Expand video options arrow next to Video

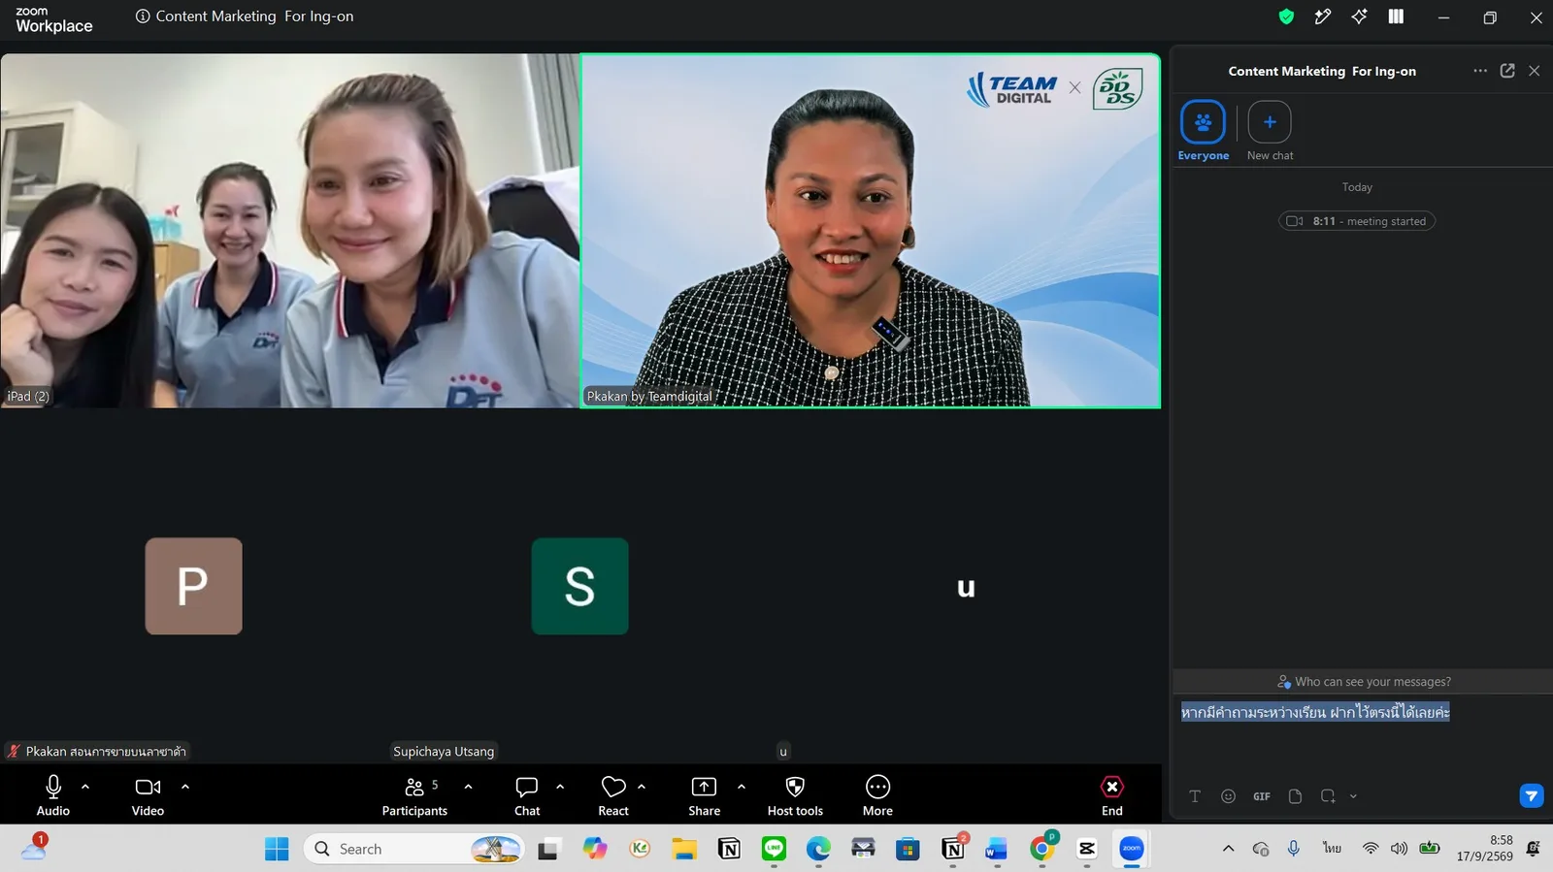click(x=185, y=787)
